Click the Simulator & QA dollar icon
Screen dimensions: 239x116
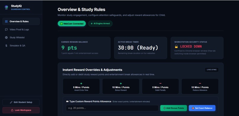pyautogui.click(x=6, y=45)
